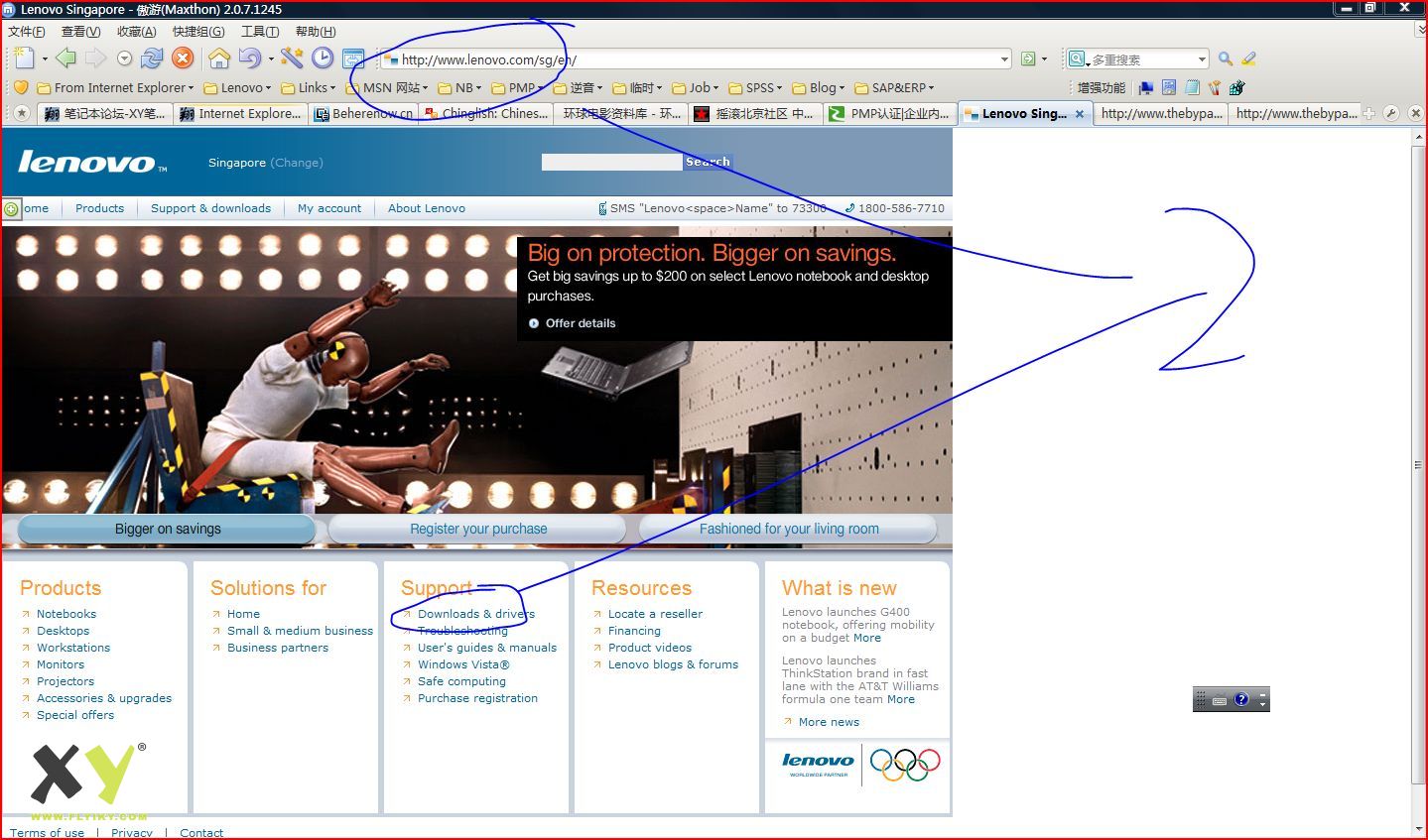Switch to the Beherenow.cn tab

pyautogui.click(x=363, y=114)
